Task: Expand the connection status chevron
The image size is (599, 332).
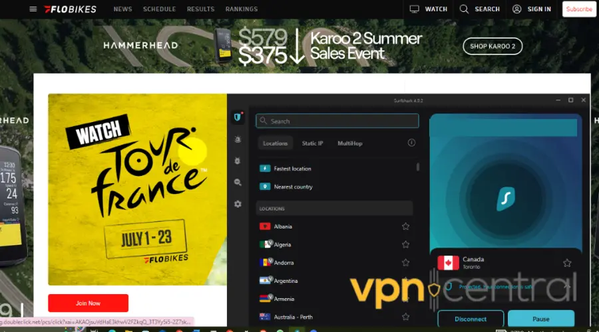Action: pos(567,286)
